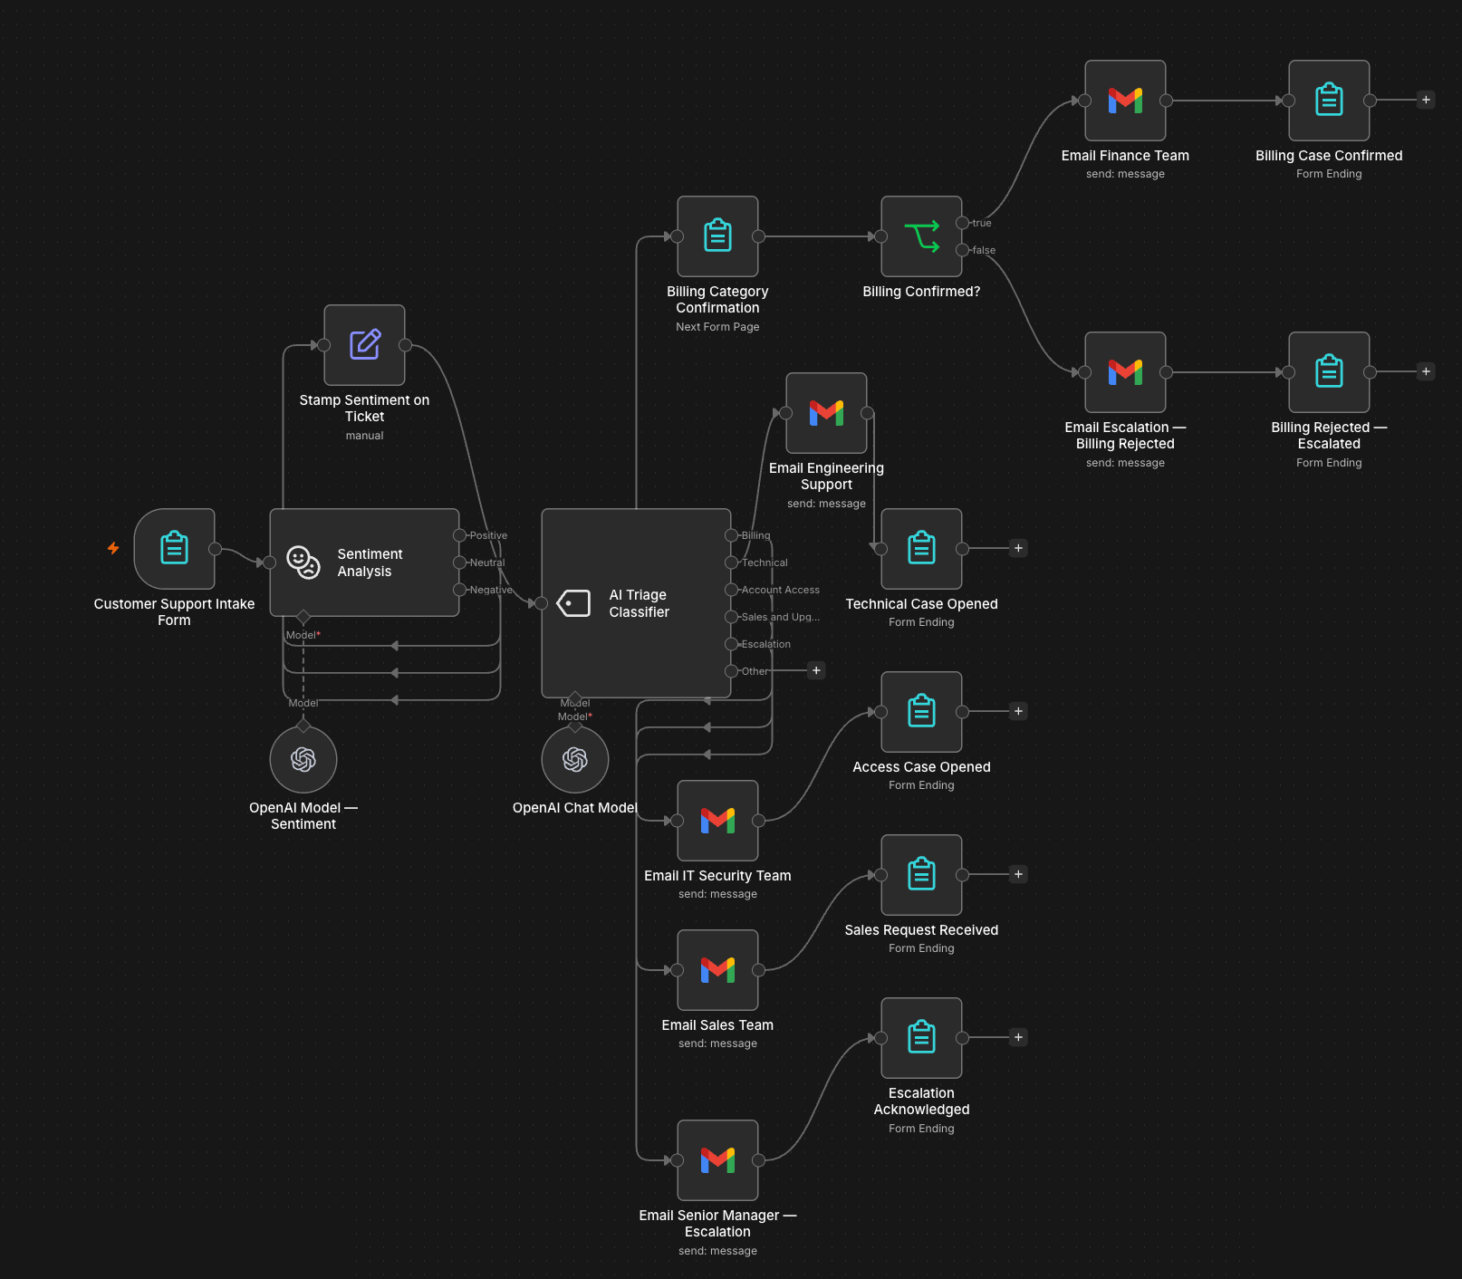
Task: Open the Stamp Sentiment on Ticket node
Action: pyautogui.click(x=364, y=345)
